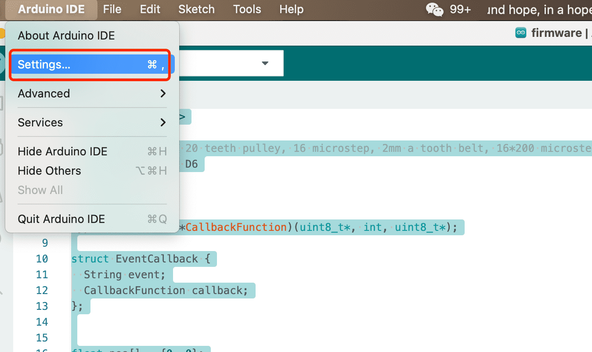Open the Help menu
The height and width of the screenshot is (352, 592).
[292, 9]
